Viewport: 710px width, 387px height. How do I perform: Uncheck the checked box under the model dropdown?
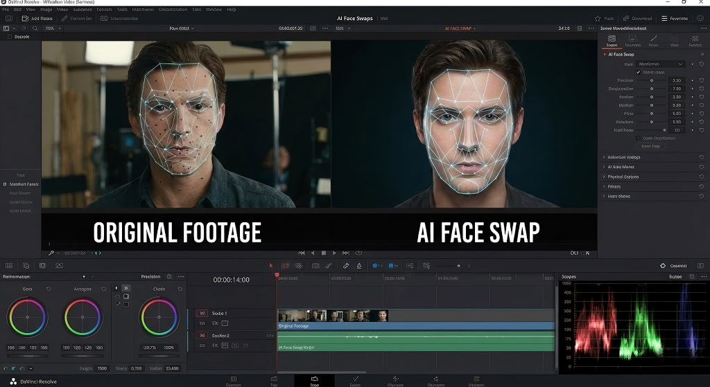point(639,72)
